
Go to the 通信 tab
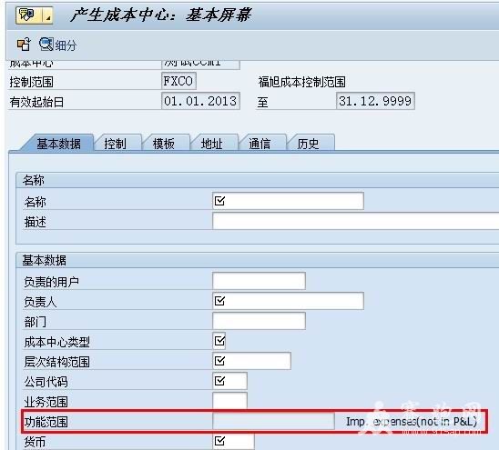click(260, 144)
